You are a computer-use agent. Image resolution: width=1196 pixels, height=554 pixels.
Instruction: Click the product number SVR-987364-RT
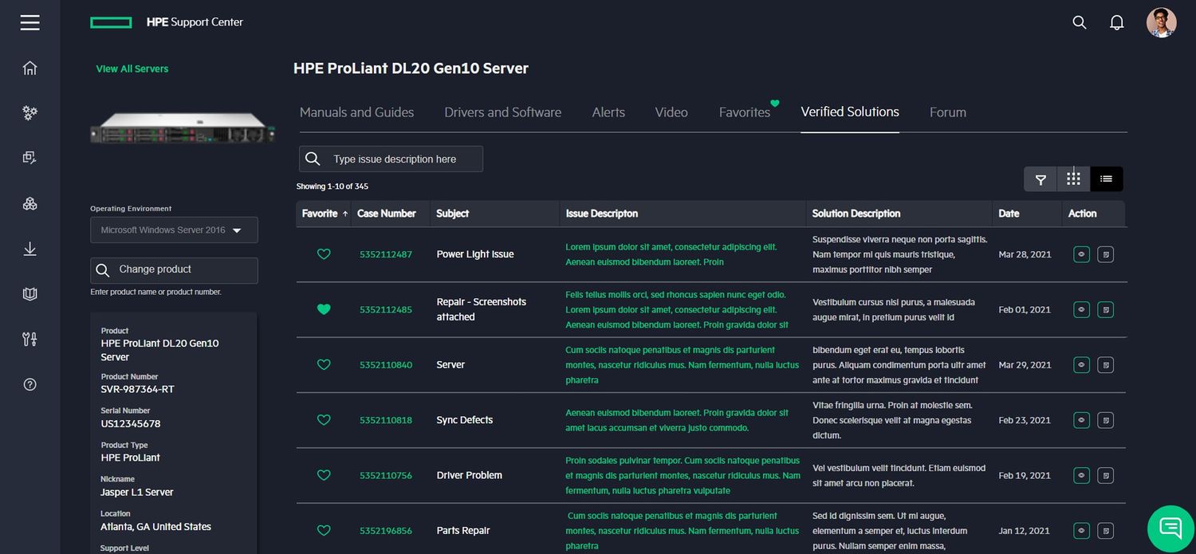[x=137, y=389]
